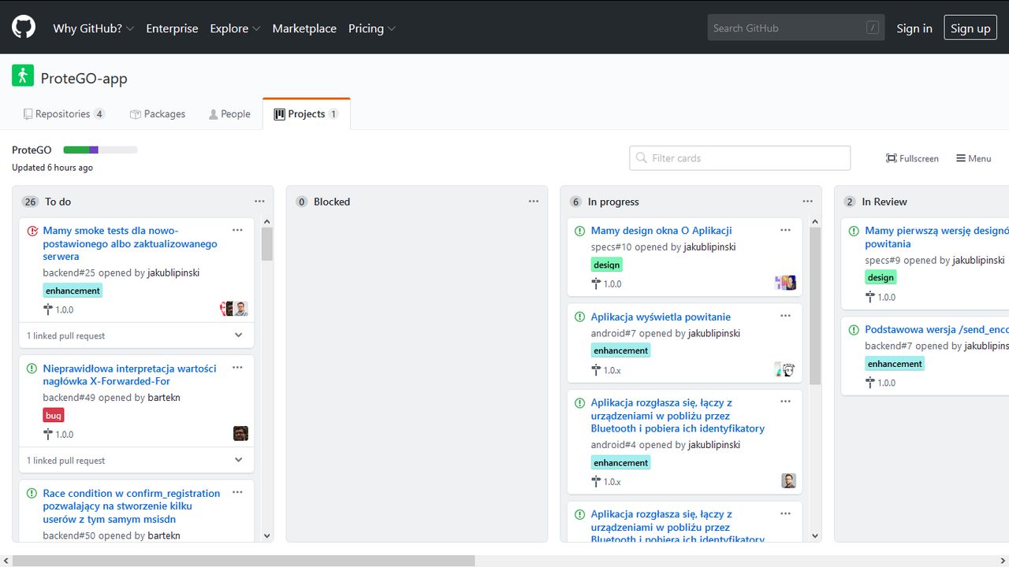
Task: Click the GitHub Octocat logo
Action: tap(24, 28)
